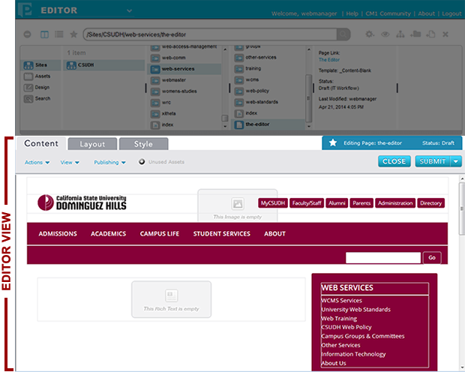
Task: Click the Go search button
Action: tap(432, 258)
